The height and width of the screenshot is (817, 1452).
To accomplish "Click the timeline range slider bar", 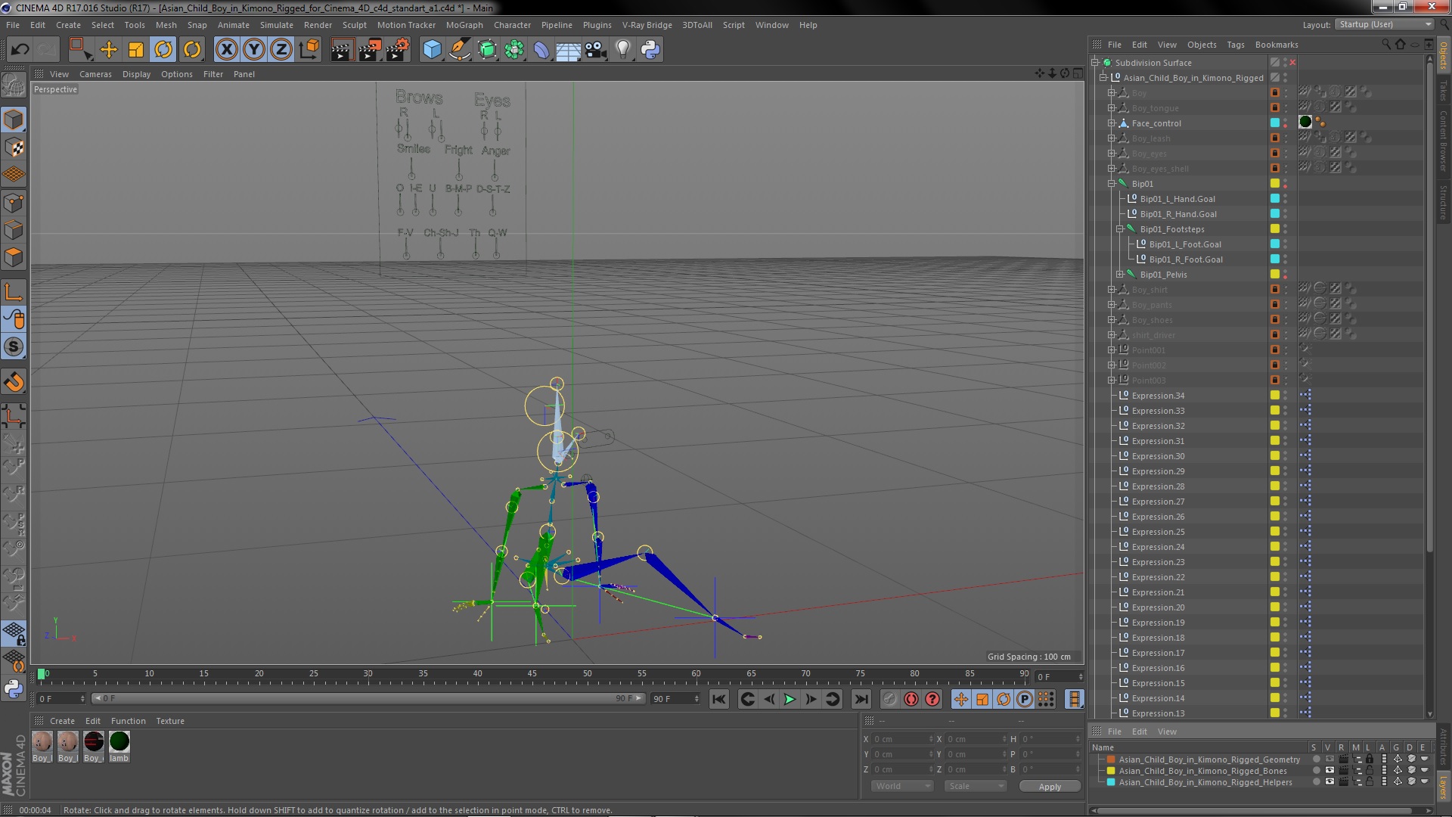I will click(368, 698).
